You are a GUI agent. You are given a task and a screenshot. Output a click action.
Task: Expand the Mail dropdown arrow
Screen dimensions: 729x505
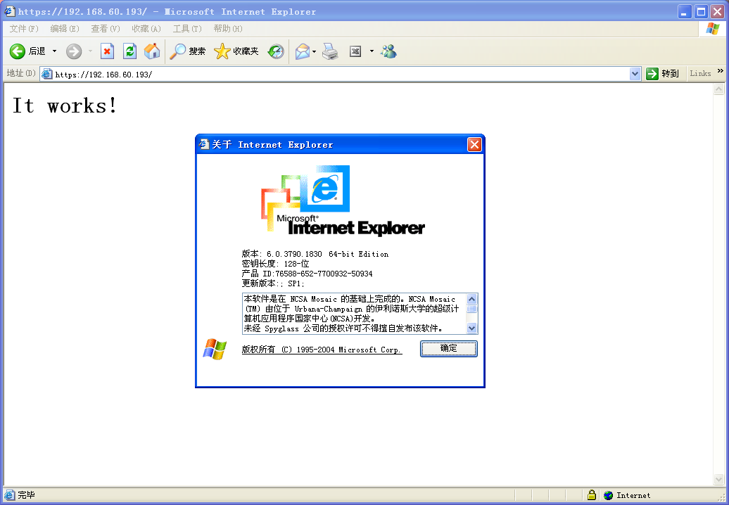coord(315,51)
